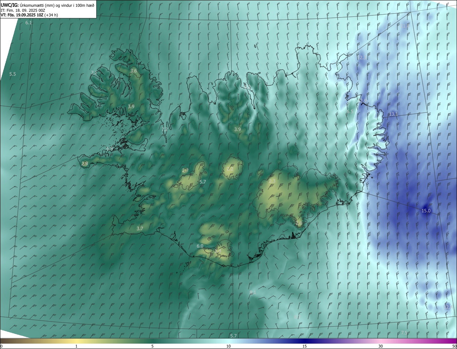457x349 pixels.
Task: Click the 7.1 value label in the Westfjords
Action: (x=94, y=72)
